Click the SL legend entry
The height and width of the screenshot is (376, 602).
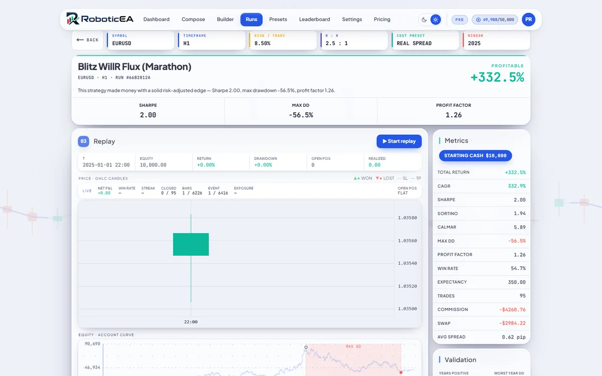click(402, 178)
